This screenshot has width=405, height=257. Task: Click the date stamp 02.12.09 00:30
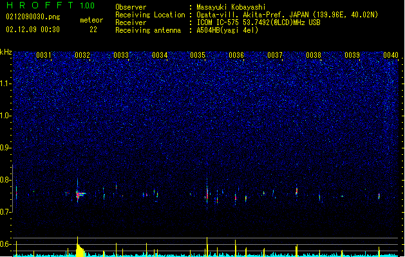pos(33,30)
